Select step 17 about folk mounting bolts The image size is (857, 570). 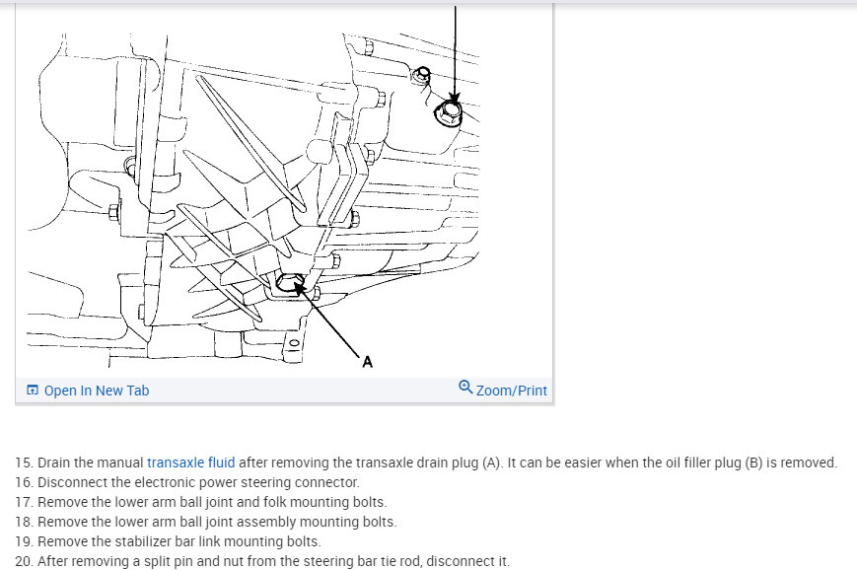pyautogui.click(x=201, y=502)
